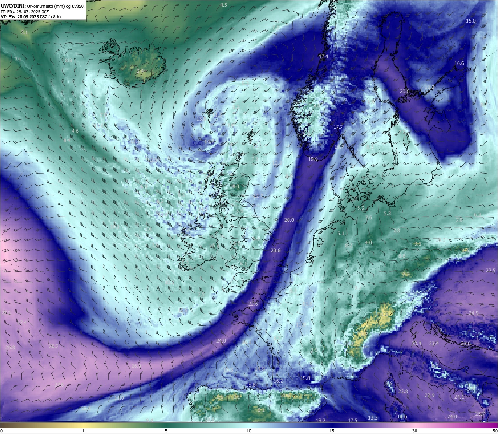
Task: Click the 10 tick on the color scale
Action: [x=249, y=431]
